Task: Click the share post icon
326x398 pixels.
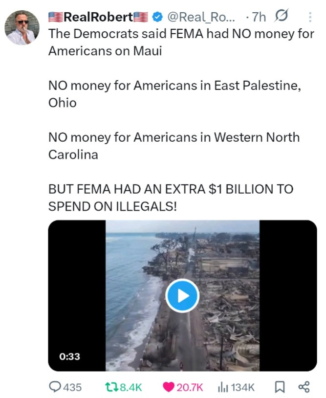Action: pyautogui.click(x=304, y=387)
